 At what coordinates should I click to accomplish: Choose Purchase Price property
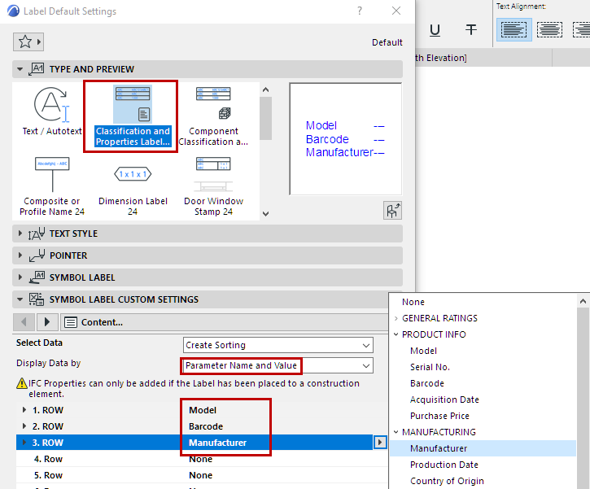click(439, 416)
